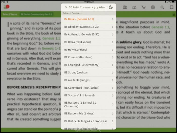Screen dimensions: 177x133
Task: Open app settings gear in top toolbar
Action: (153, 7)
